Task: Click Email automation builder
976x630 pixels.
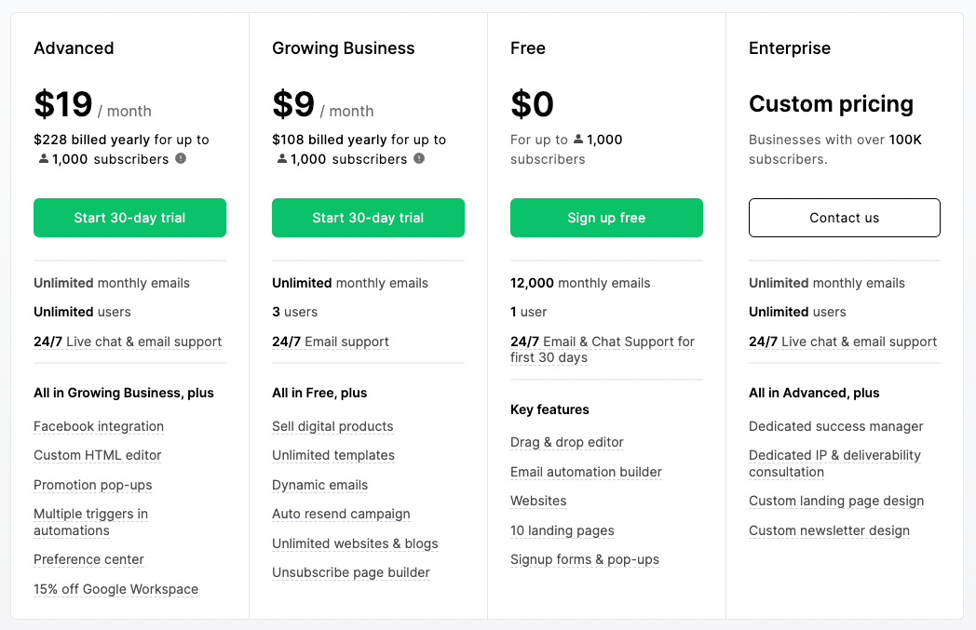Action: [586, 472]
